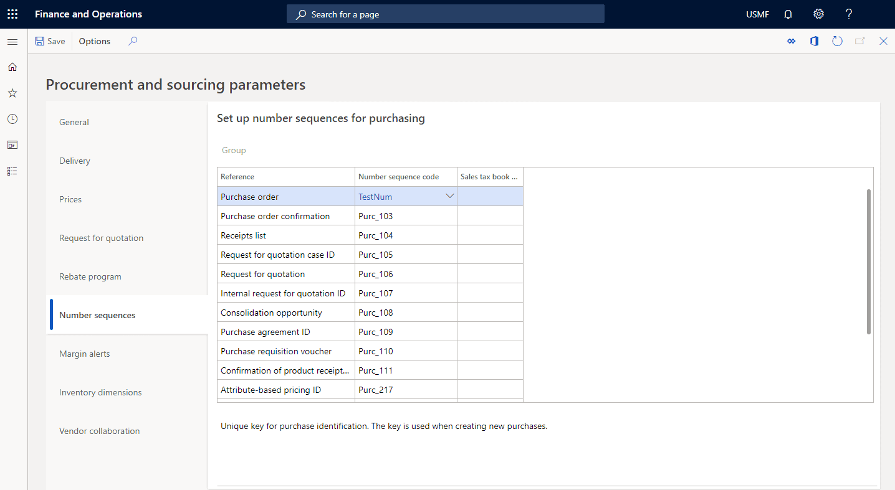Image resolution: width=895 pixels, height=490 pixels.
Task: Click the Purc_106 sequence code cell
Action: (x=406, y=274)
